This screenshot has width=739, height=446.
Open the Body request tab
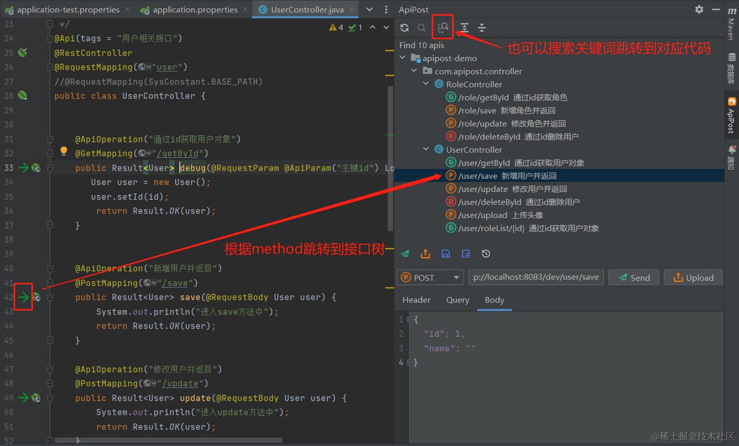(x=494, y=300)
